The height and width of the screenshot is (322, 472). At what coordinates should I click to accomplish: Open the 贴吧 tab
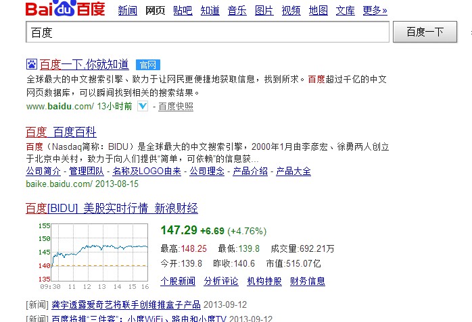pos(183,11)
